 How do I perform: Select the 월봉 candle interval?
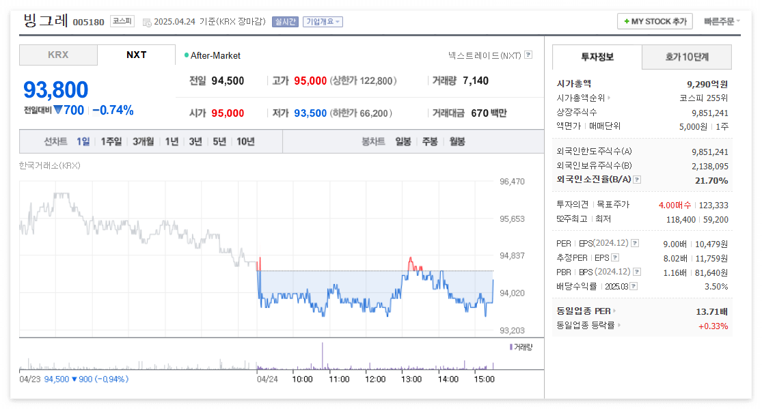[x=457, y=141]
